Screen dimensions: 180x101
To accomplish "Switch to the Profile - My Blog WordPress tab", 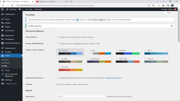I will (18, 1).
